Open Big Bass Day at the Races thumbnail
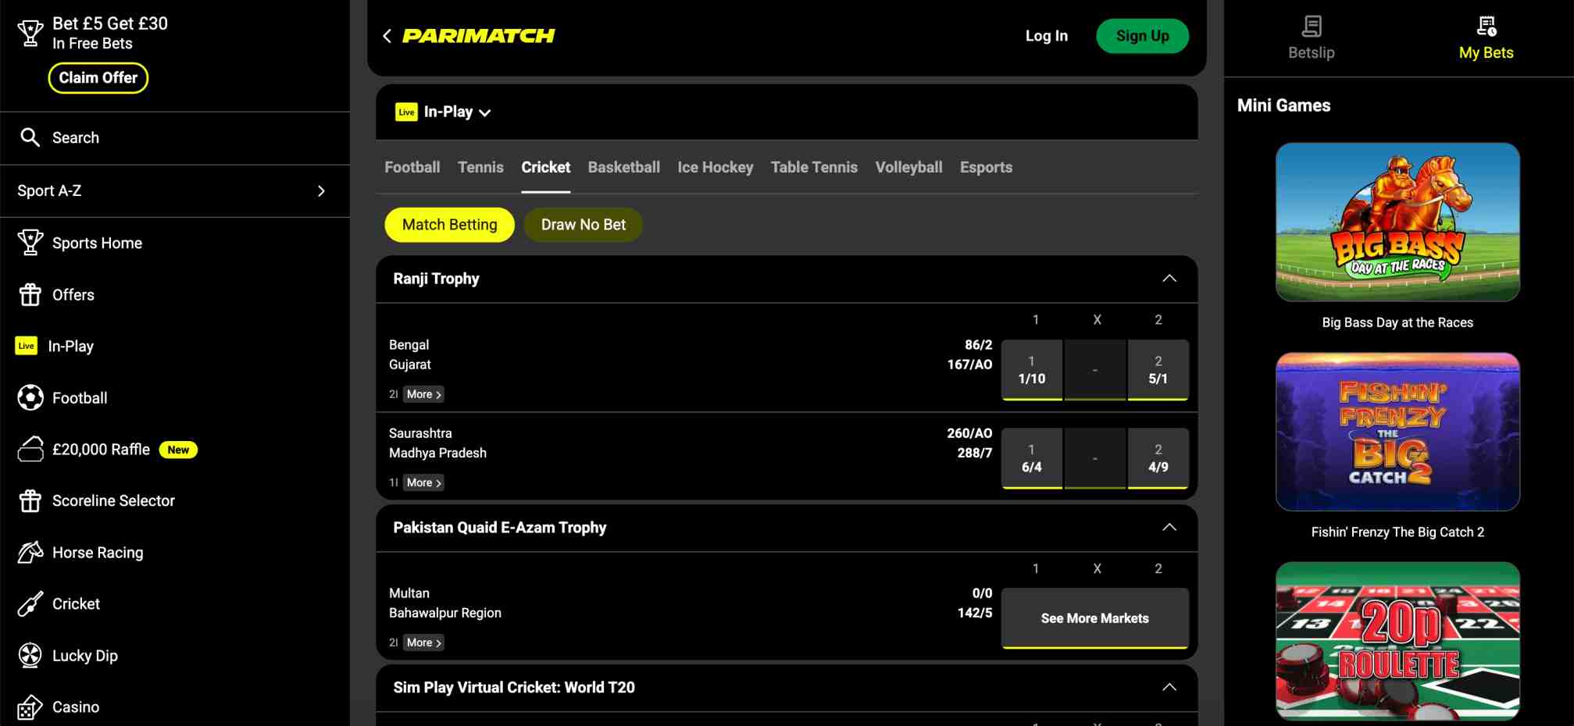The image size is (1574, 726). [x=1397, y=222]
